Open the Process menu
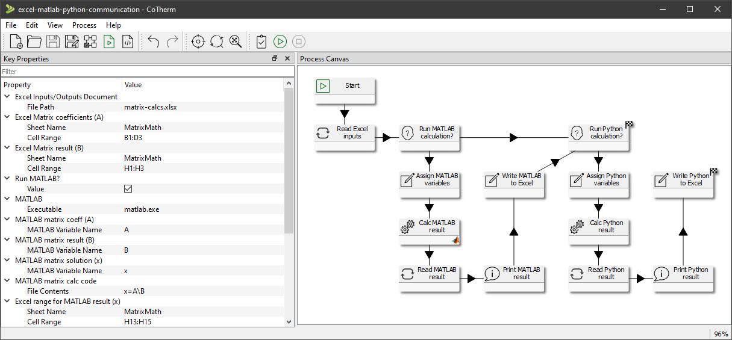 pos(84,25)
